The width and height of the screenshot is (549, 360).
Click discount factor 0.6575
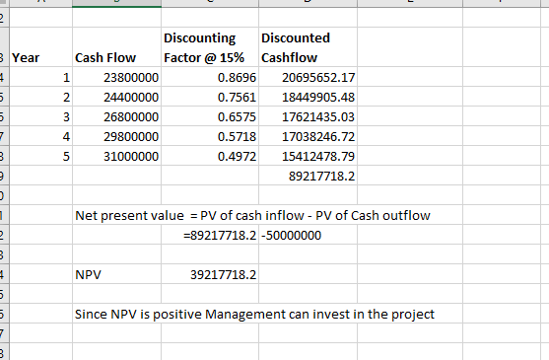pos(210,116)
